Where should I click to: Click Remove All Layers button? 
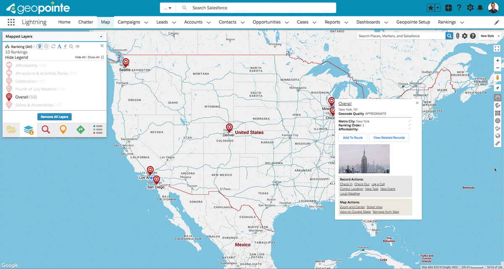[55, 117]
